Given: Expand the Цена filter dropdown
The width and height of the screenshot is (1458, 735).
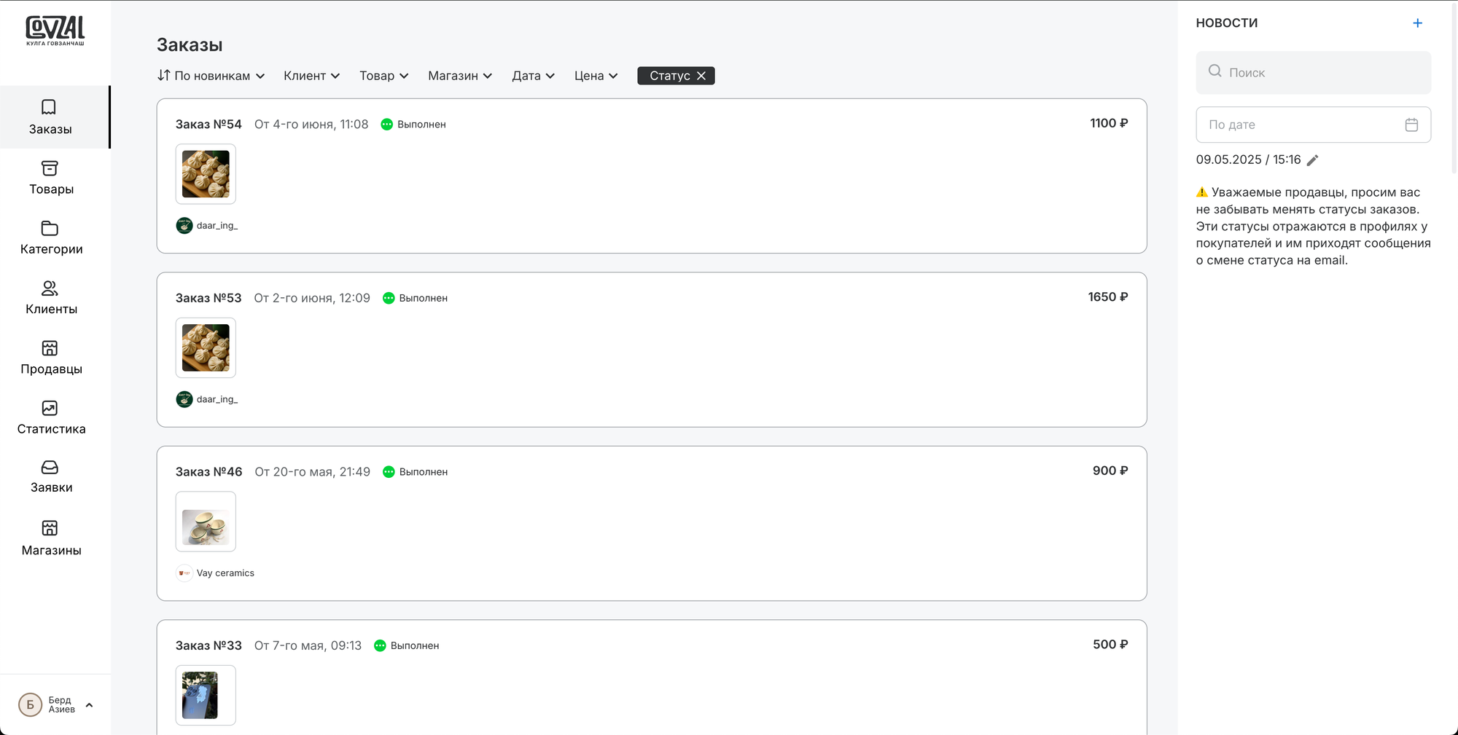Looking at the screenshot, I should pyautogui.click(x=596, y=76).
